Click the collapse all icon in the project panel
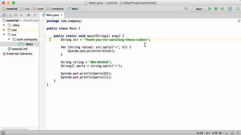 (21, 15)
